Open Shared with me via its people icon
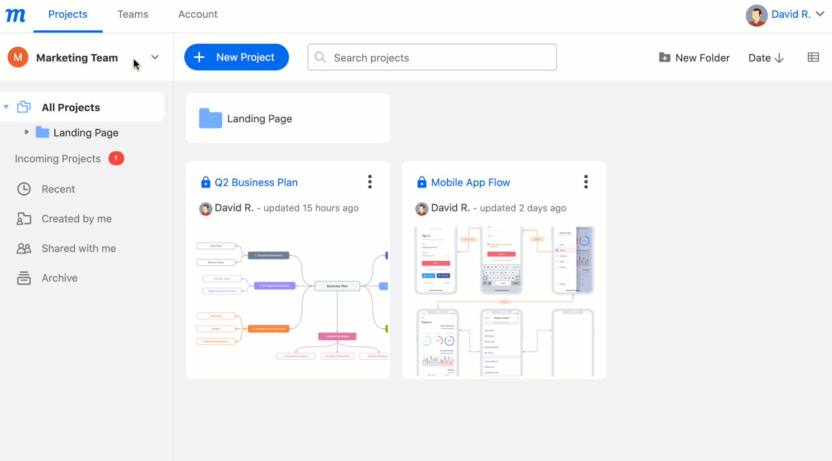 [24, 248]
